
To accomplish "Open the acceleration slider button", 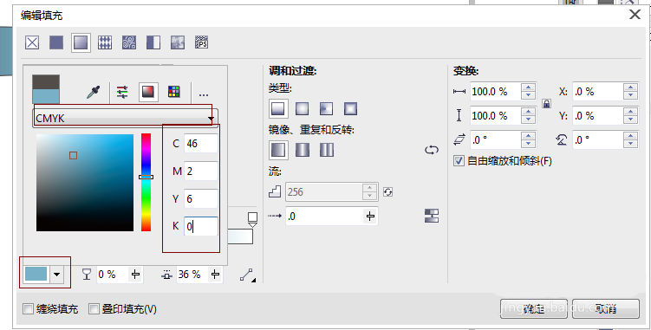I will point(370,217).
